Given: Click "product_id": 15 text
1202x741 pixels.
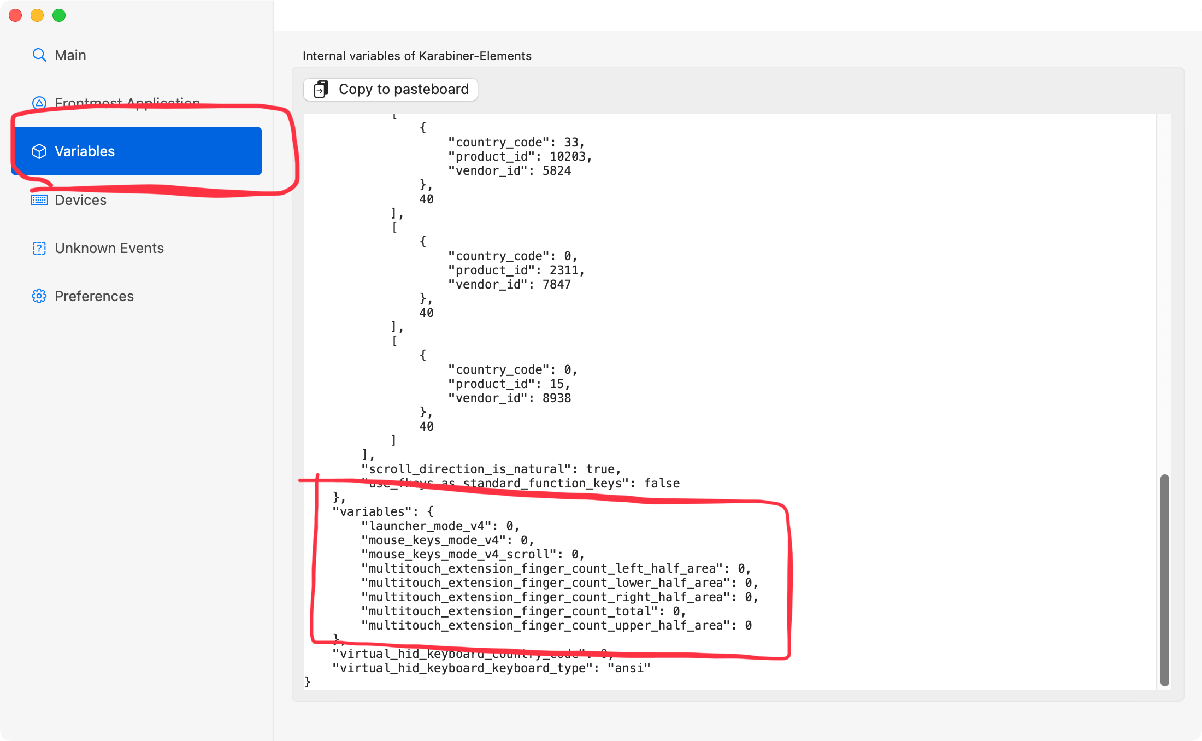Looking at the screenshot, I should [x=509, y=384].
